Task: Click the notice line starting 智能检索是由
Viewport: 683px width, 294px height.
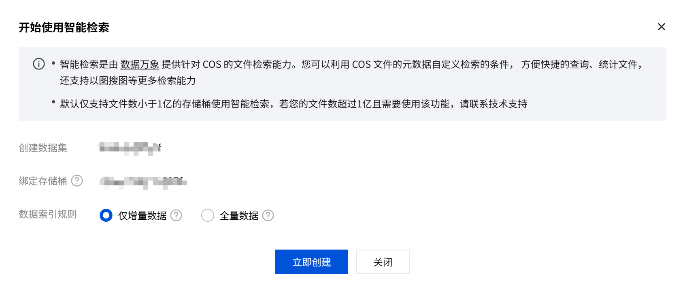Action: 351,72
